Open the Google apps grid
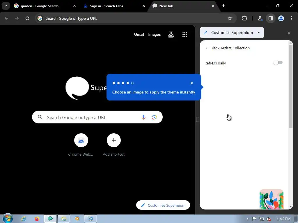 pyautogui.click(x=185, y=34)
